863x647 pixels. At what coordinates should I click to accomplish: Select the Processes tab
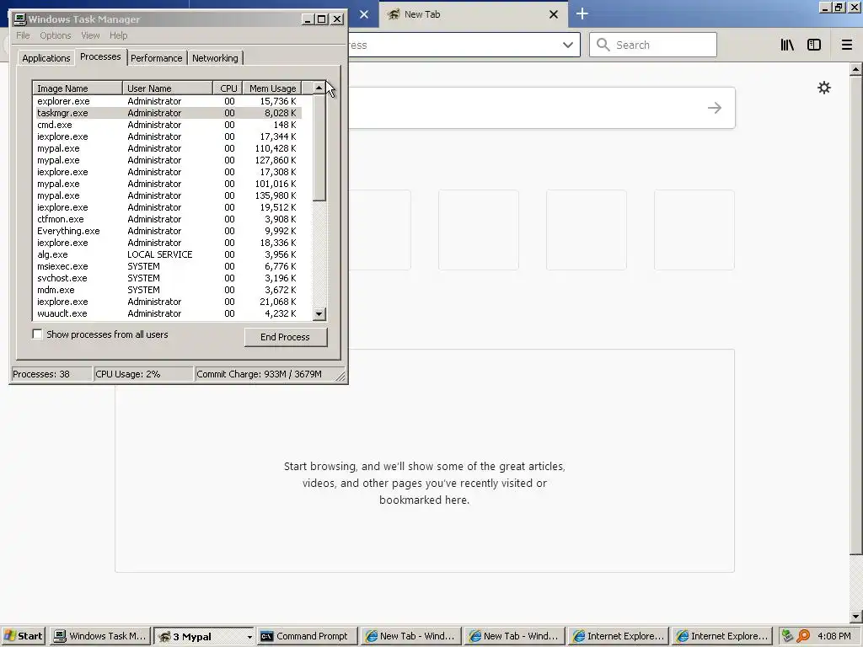coord(100,56)
